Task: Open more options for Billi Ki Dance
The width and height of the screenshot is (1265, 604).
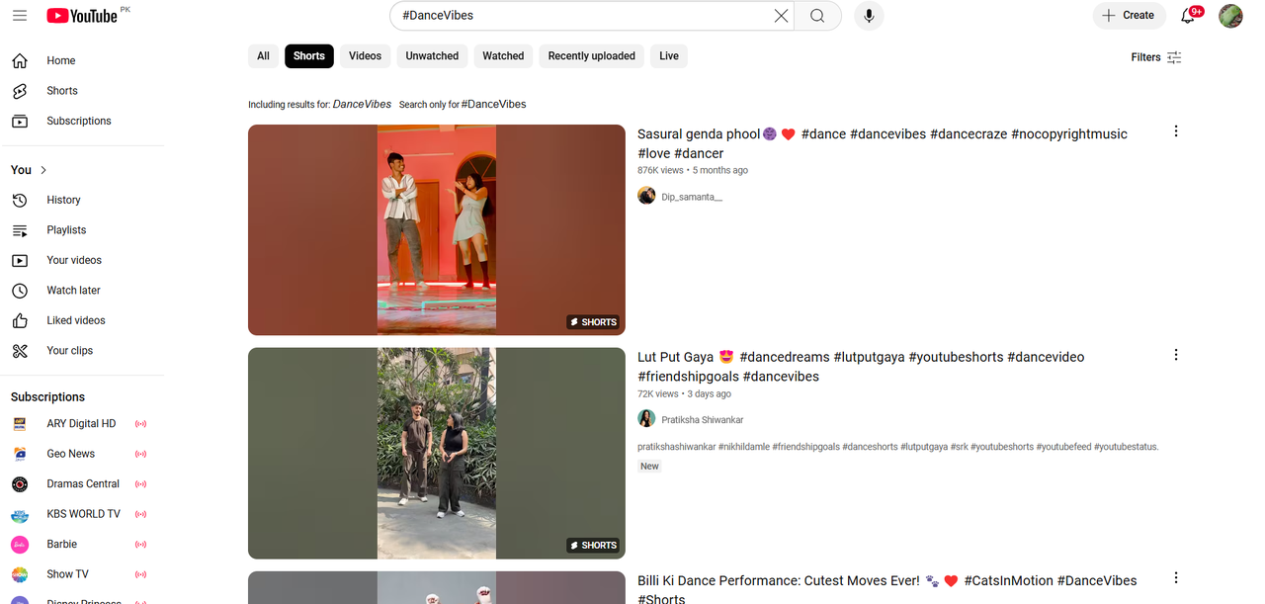Action: (1176, 577)
